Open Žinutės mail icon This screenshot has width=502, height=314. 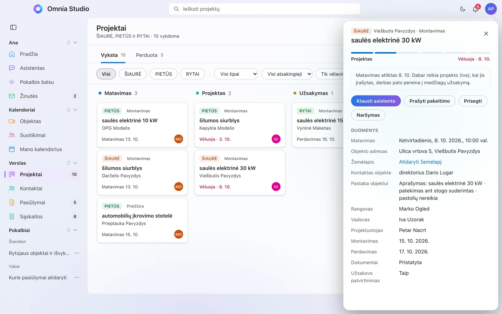12,96
